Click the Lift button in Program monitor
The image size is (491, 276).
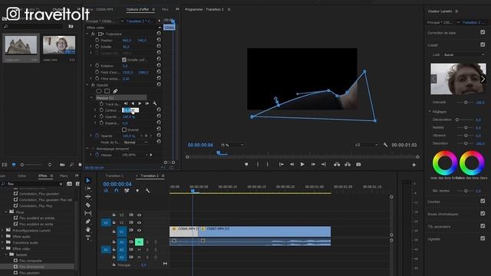[x=337, y=164]
